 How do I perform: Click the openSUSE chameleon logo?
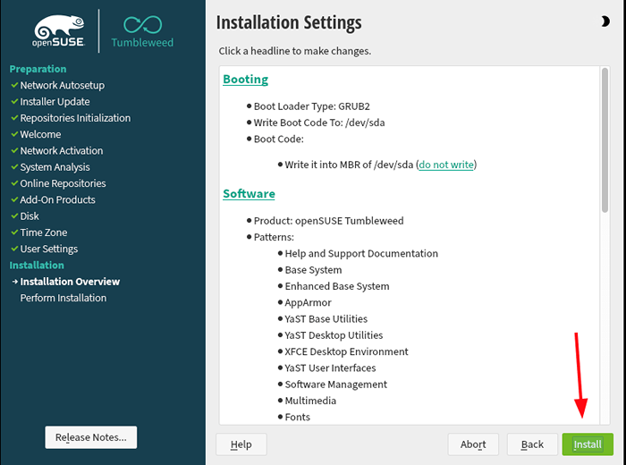[59, 31]
